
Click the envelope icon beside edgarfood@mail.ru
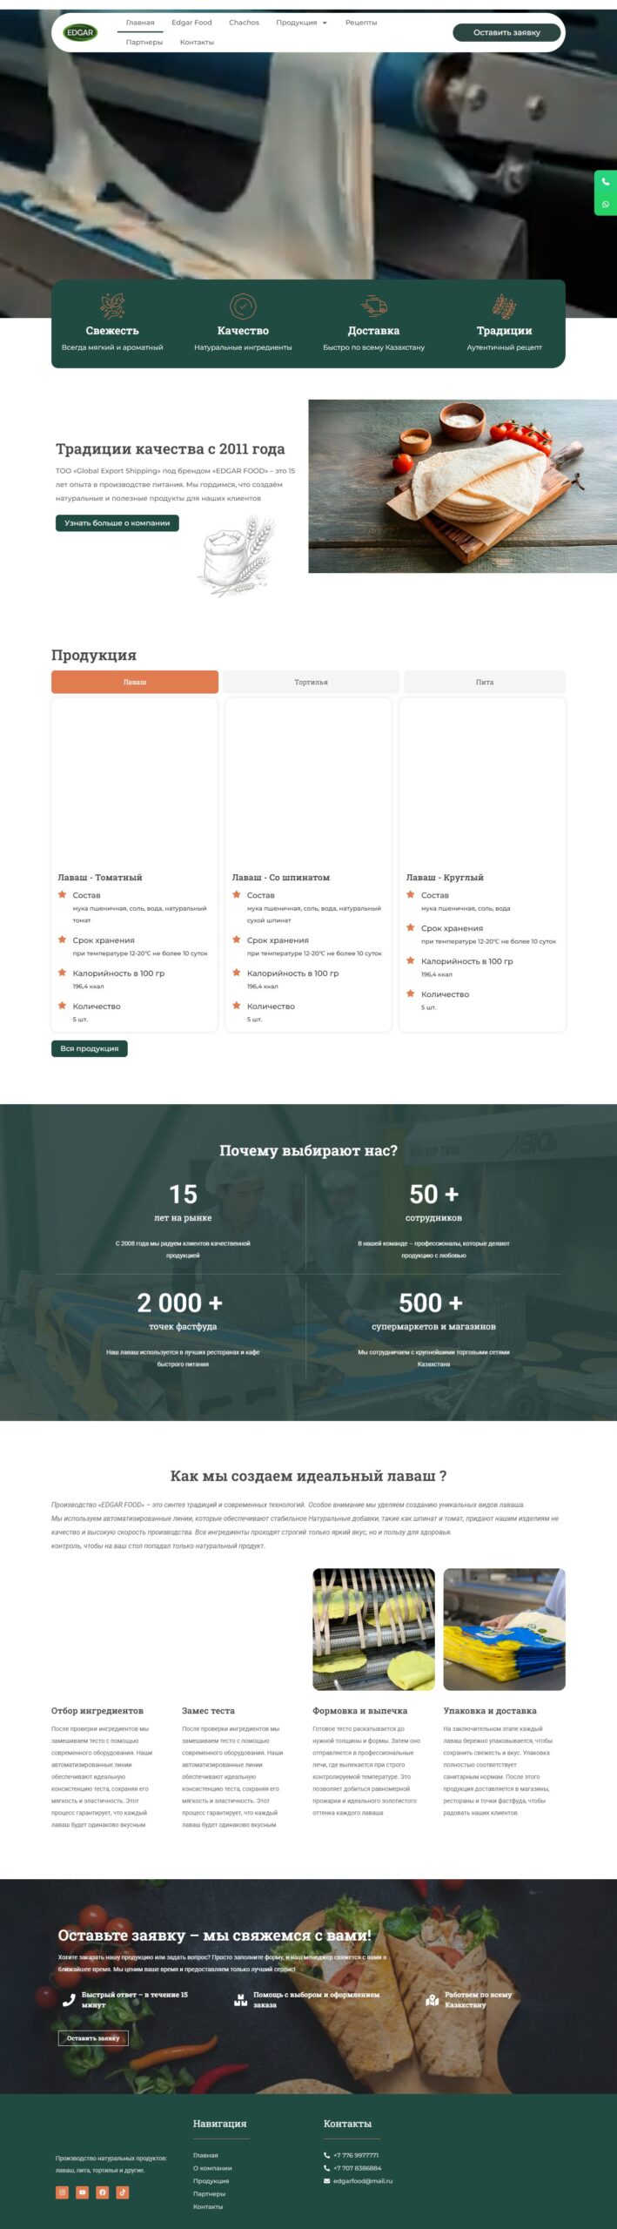(x=326, y=2181)
